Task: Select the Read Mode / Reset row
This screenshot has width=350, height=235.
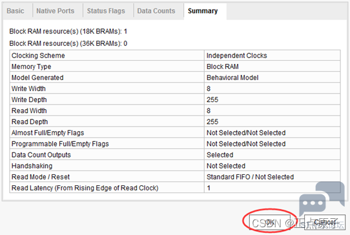Action: pos(175,177)
